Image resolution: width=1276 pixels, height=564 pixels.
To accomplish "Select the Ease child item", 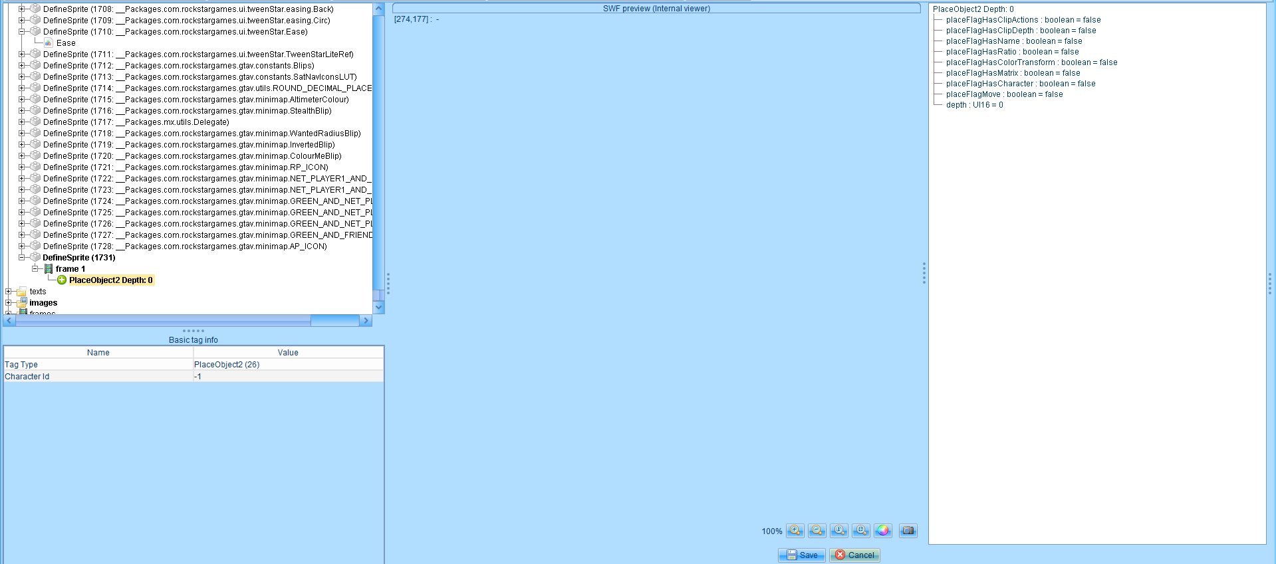I will pyautogui.click(x=66, y=43).
